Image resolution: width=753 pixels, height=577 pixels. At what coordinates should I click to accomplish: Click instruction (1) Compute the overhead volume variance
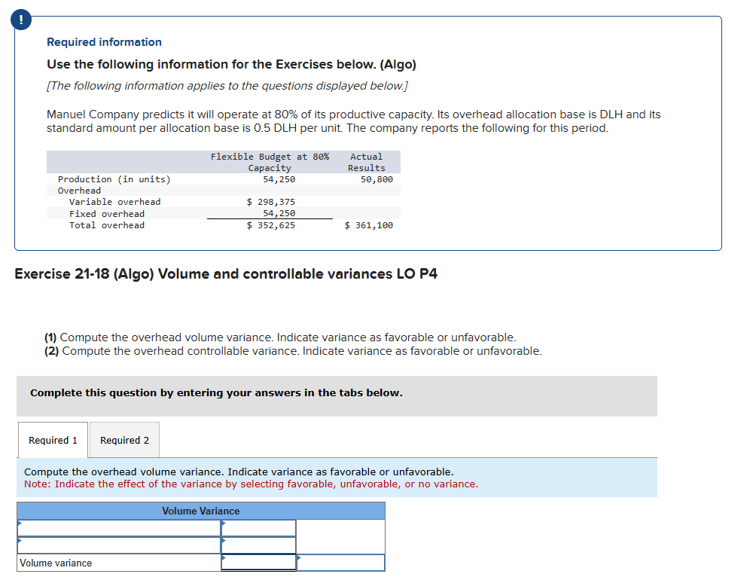tap(280, 337)
